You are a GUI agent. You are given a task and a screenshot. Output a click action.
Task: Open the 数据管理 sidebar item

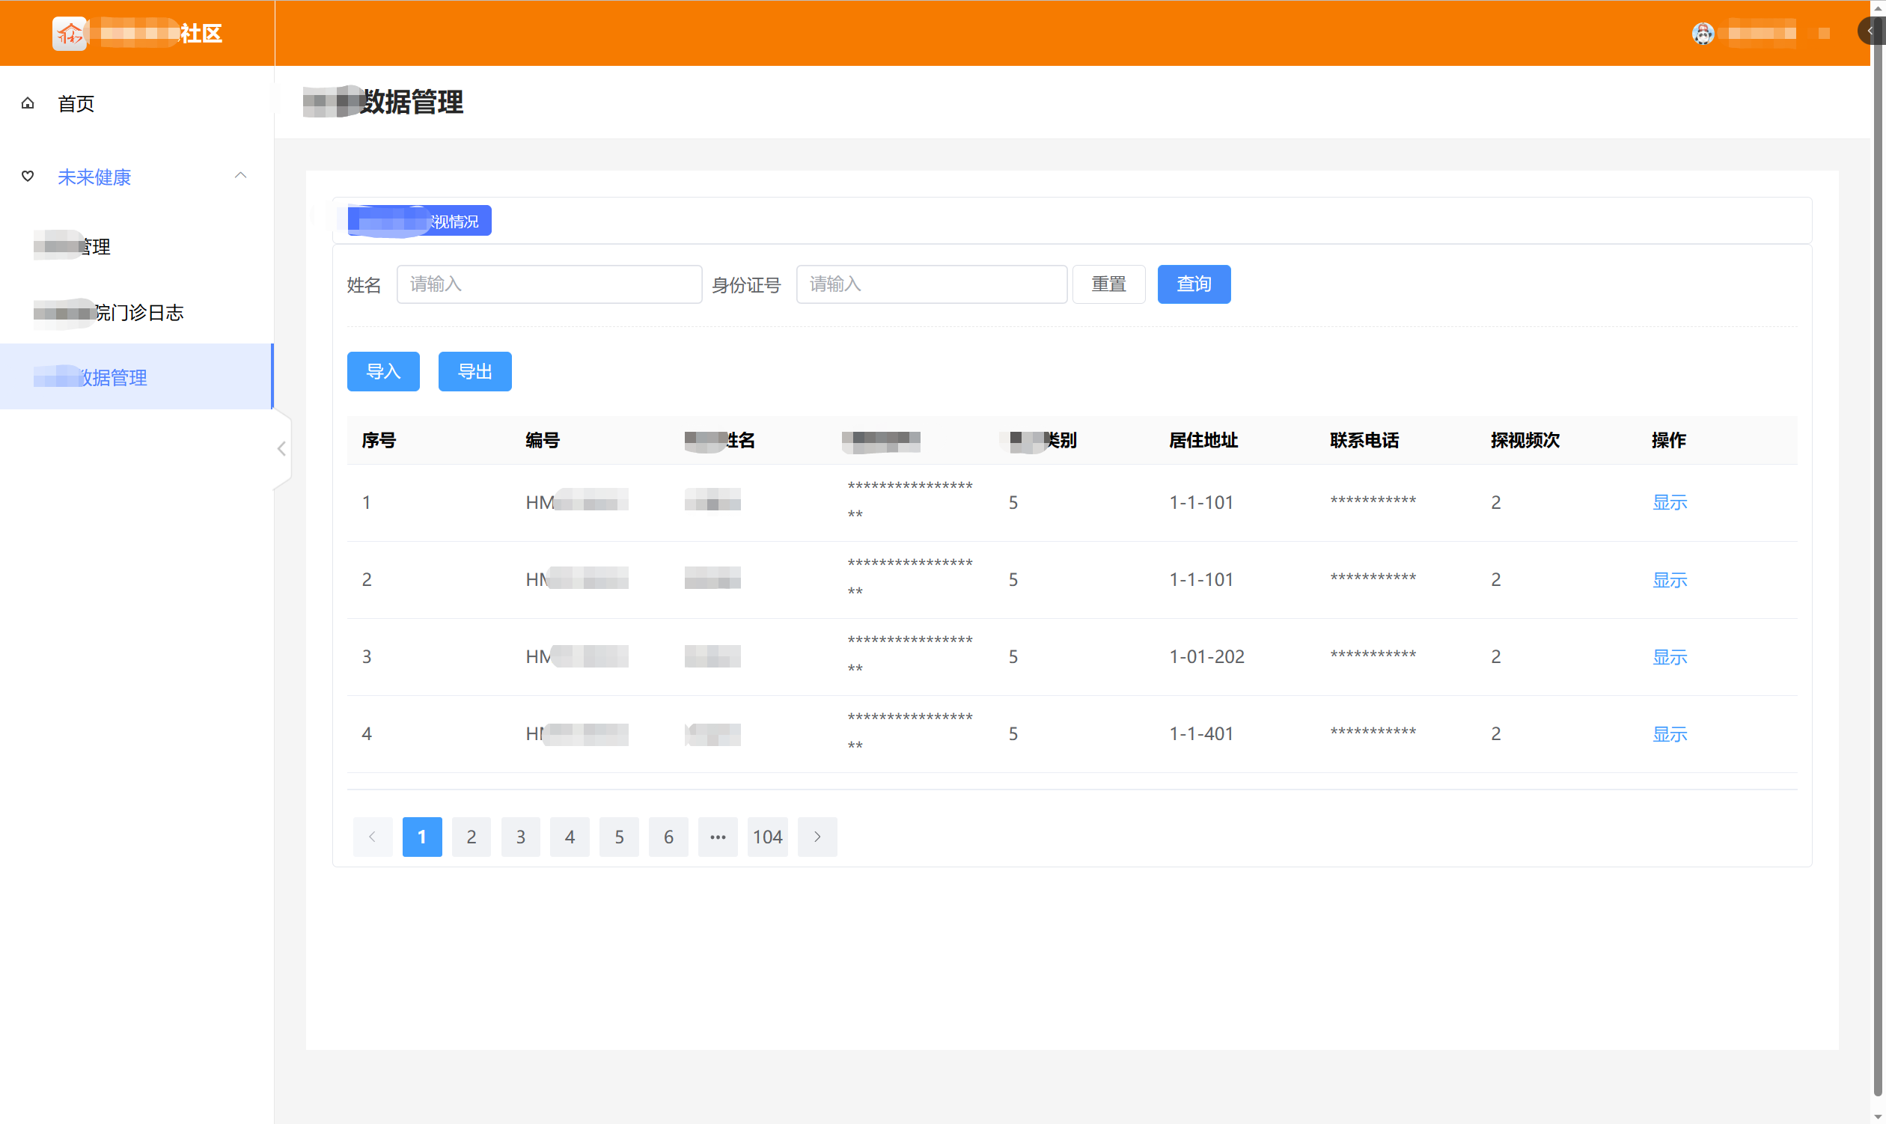137,377
